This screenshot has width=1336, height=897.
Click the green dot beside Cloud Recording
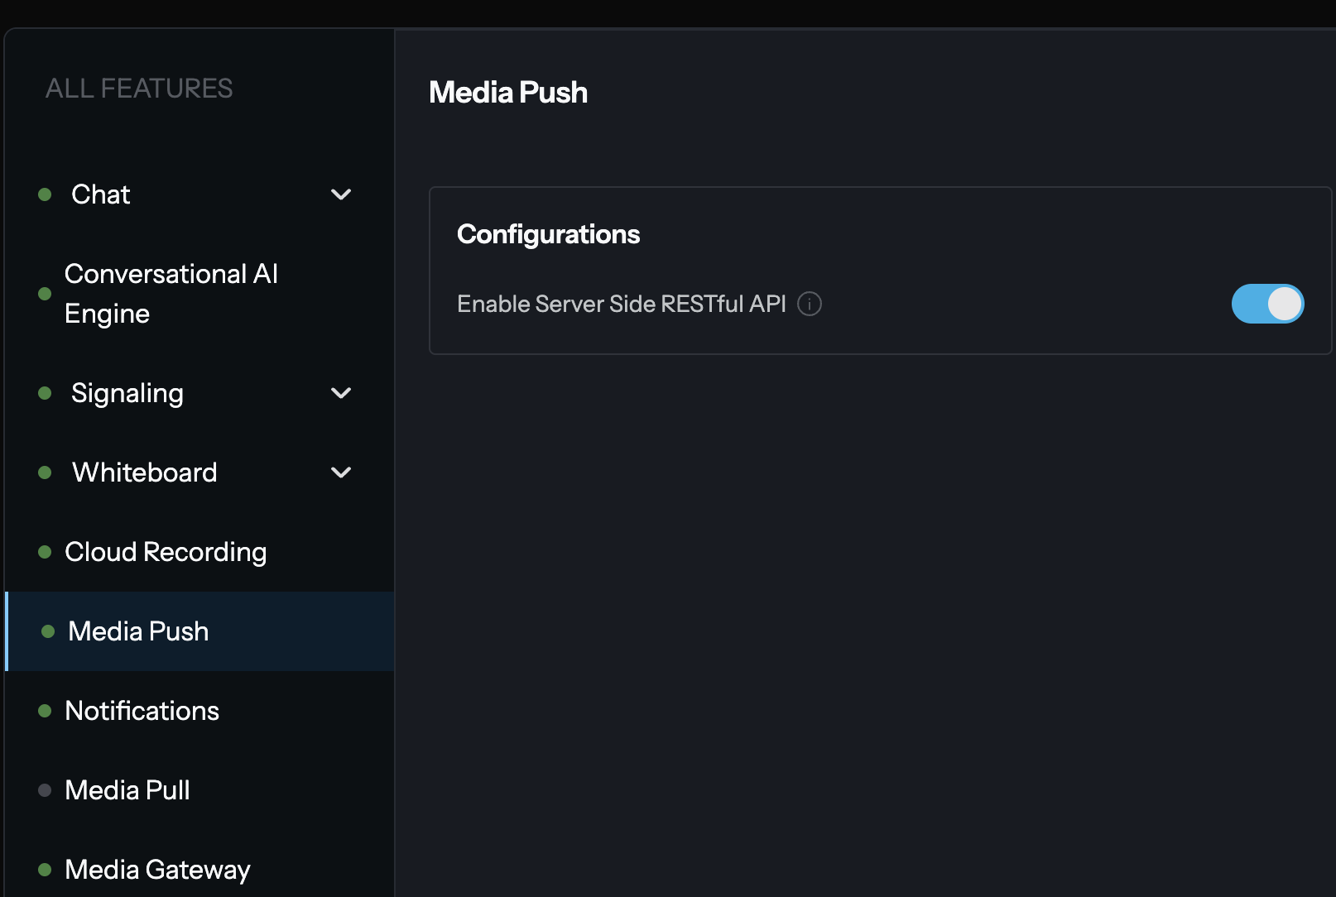45,552
